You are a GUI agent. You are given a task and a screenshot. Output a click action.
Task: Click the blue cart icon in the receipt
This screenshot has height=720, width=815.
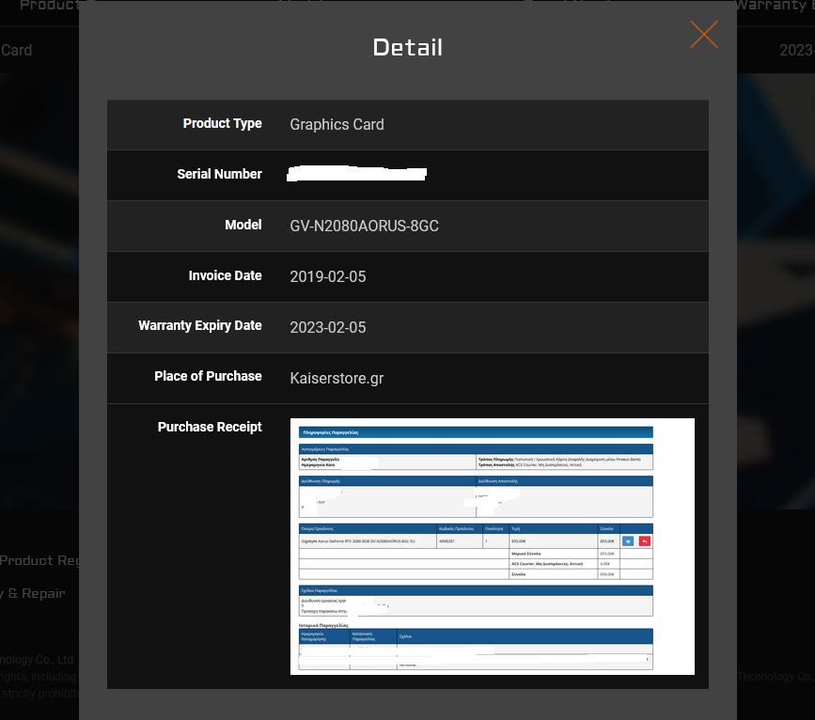pos(628,541)
